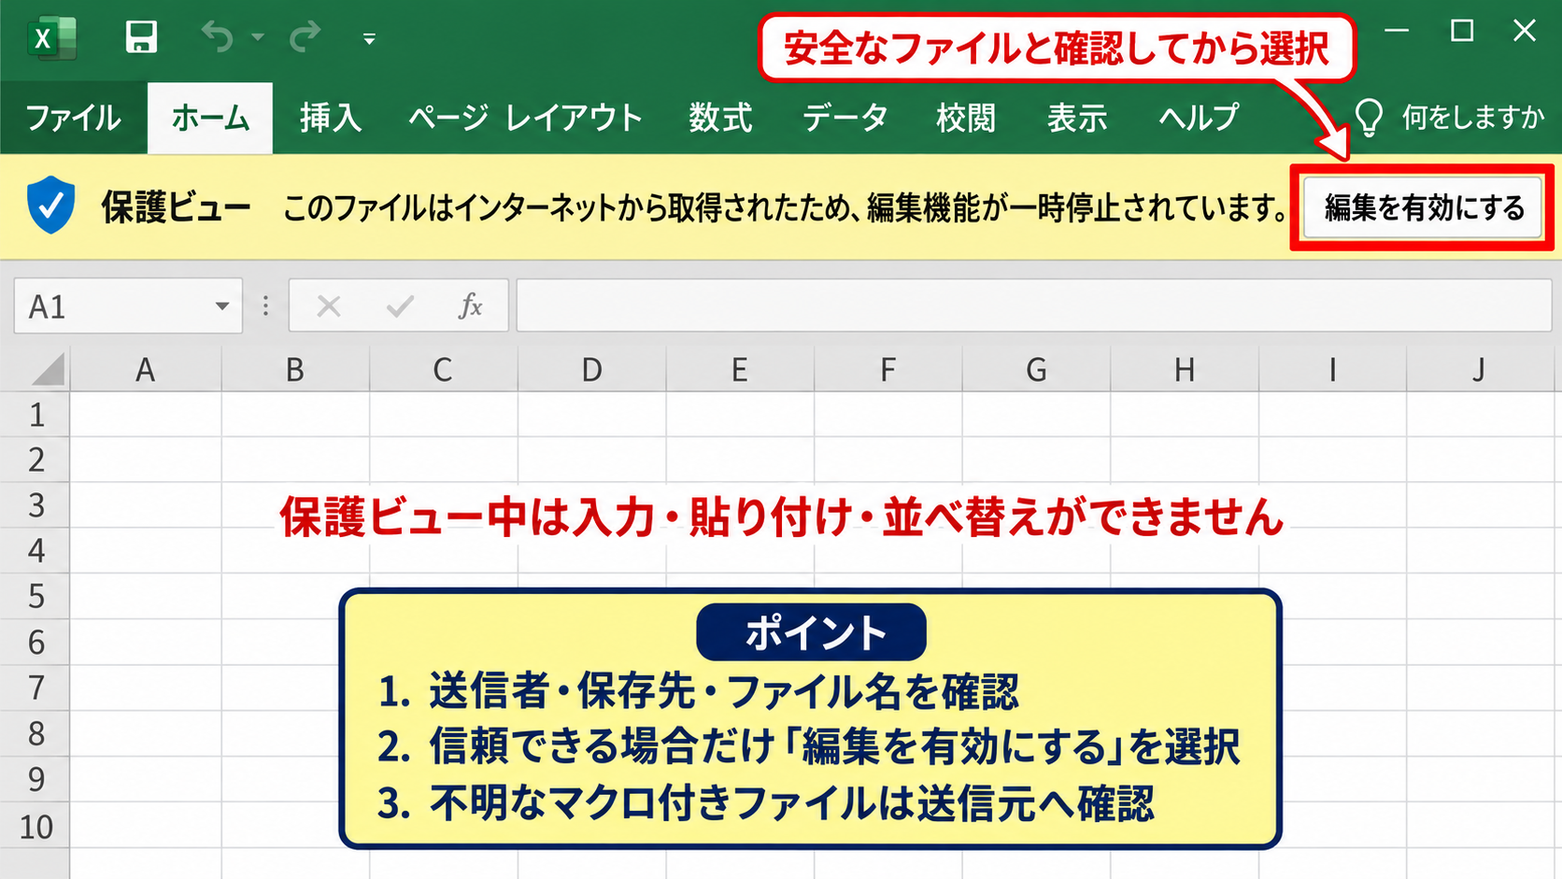Go to the 数式 tab
Screen dimensions: 1562x879
(x=720, y=118)
